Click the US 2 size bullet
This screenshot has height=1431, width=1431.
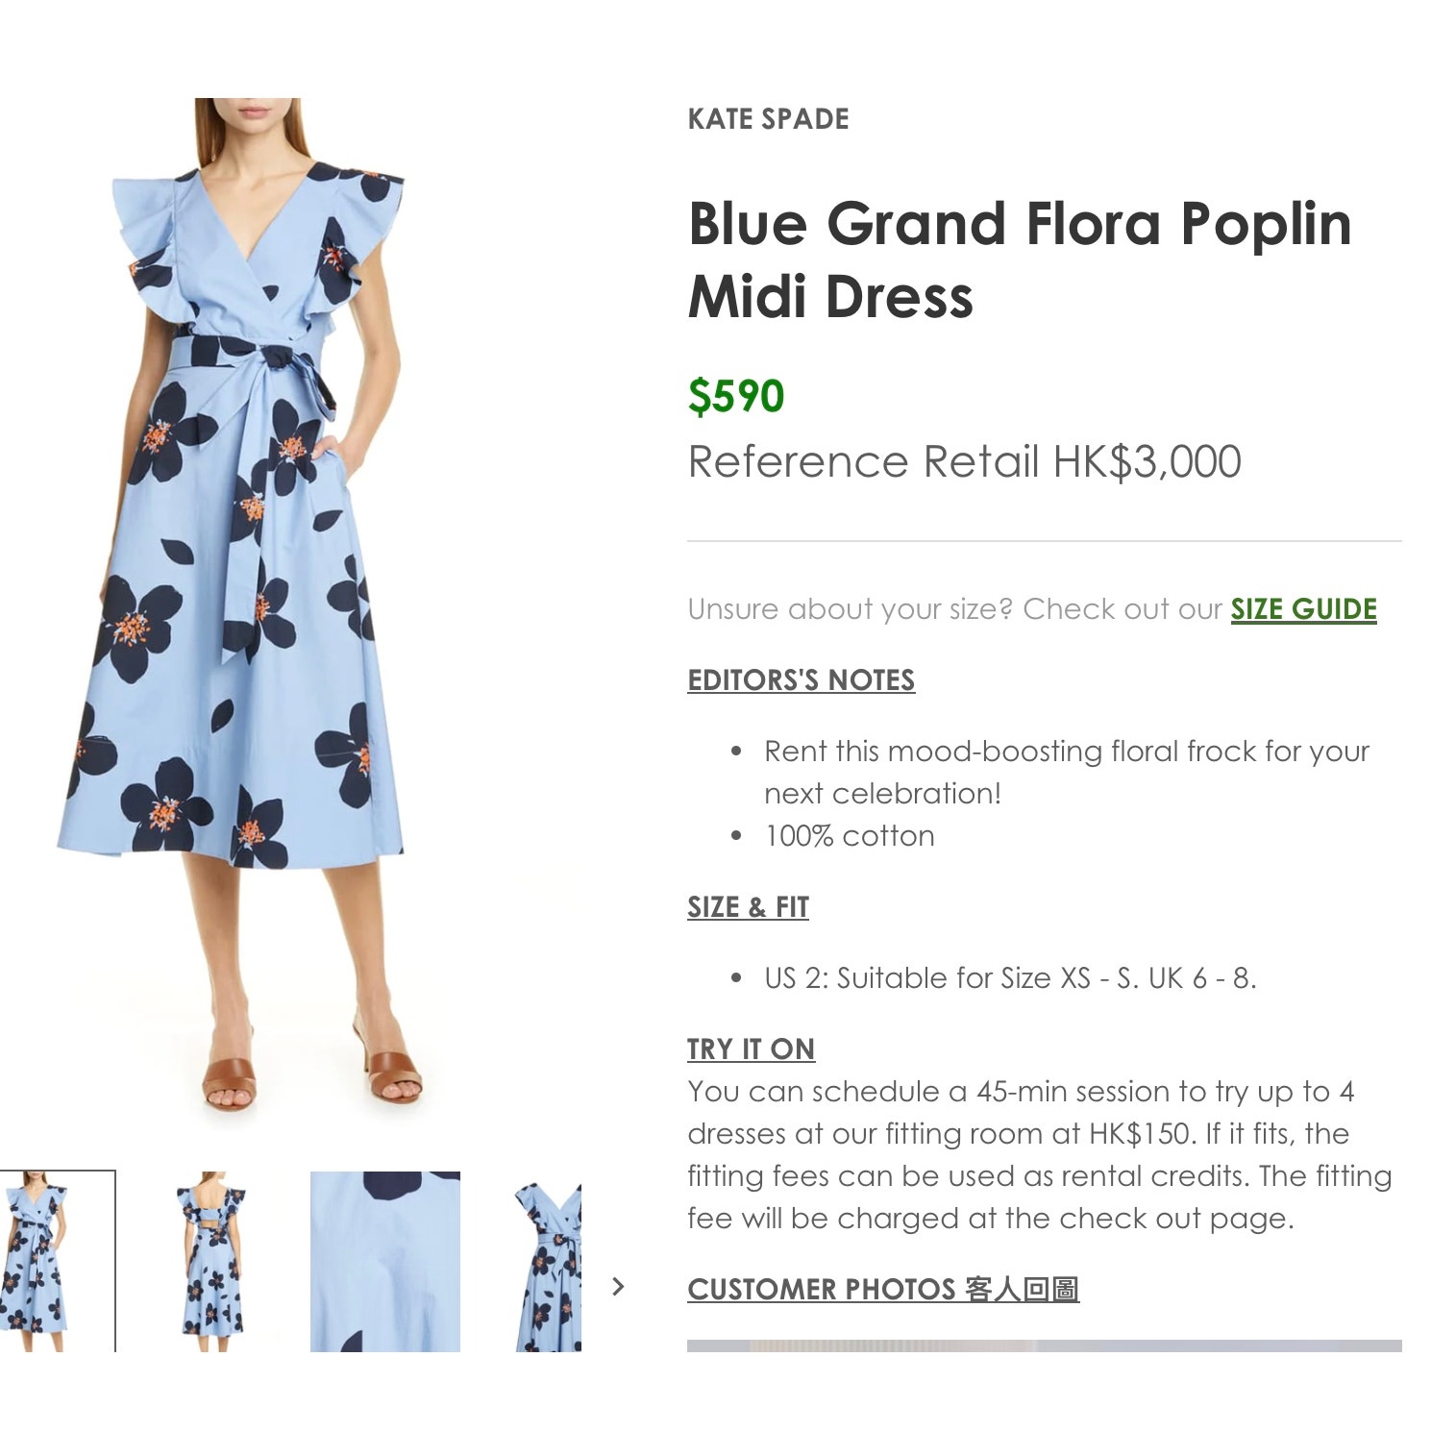click(1010, 978)
